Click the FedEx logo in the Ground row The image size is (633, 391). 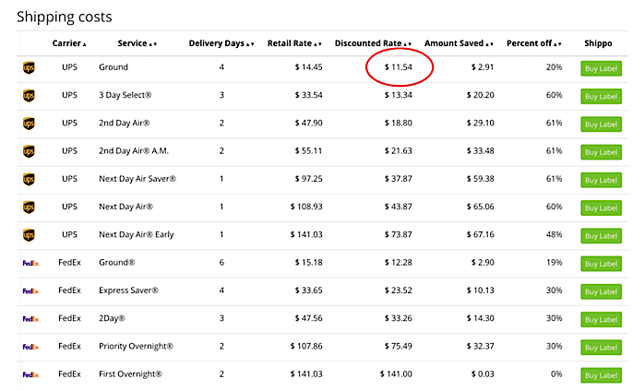pos(30,264)
